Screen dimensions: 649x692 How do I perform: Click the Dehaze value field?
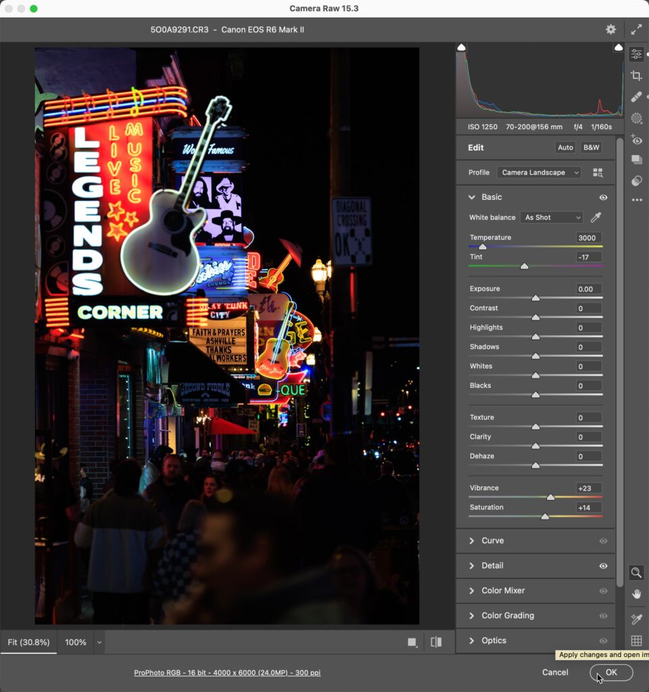click(x=589, y=456)
